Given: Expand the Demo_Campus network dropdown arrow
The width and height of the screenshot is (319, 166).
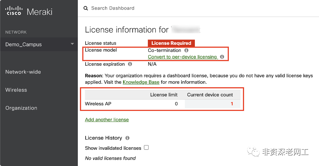Looking at the screenshot, I should (72, 44).
